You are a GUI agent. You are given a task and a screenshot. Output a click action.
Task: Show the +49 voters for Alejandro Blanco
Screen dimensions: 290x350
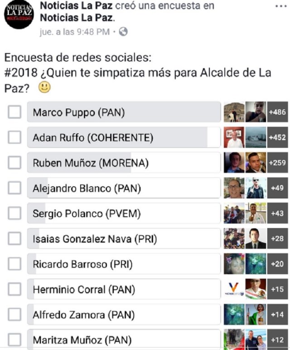[x=277, y=188]
